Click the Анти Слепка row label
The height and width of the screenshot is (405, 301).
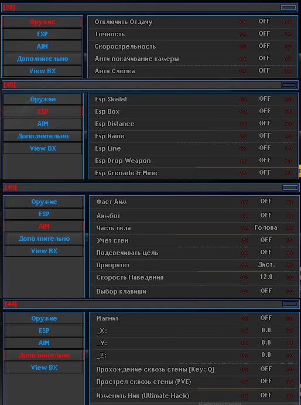point(115,71)
